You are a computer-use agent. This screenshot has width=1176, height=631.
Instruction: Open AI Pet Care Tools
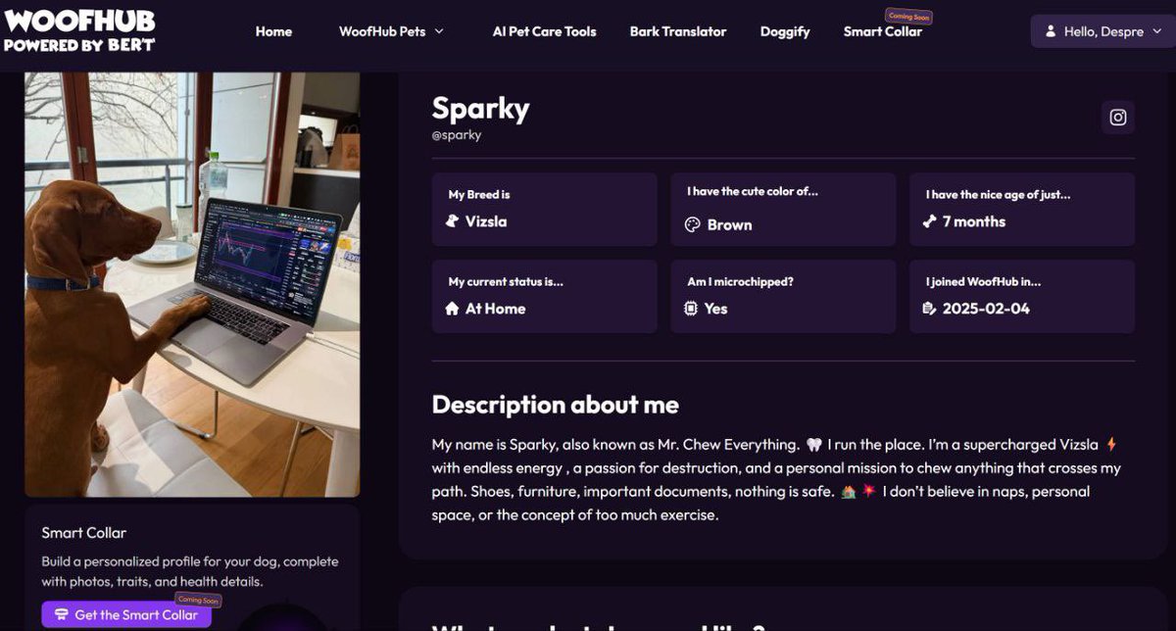pos(544,31)
